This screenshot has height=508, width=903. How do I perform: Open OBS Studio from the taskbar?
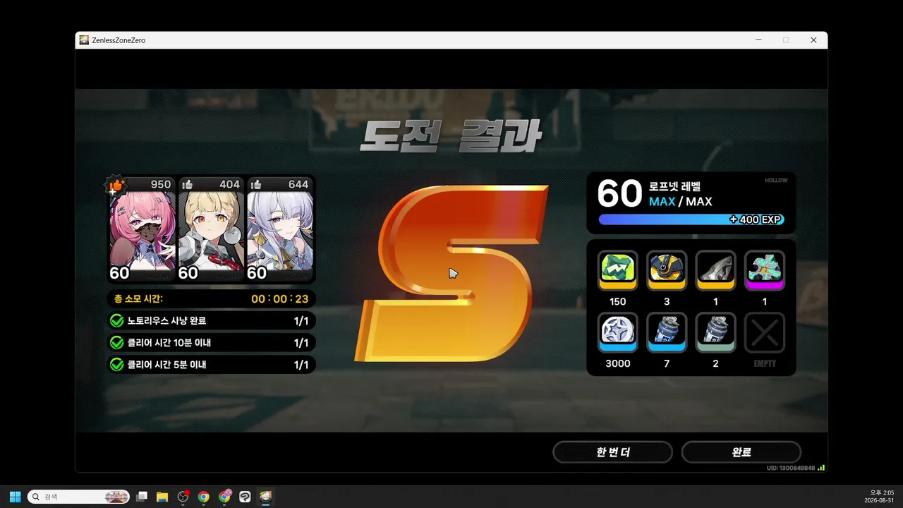pos(183,497)
